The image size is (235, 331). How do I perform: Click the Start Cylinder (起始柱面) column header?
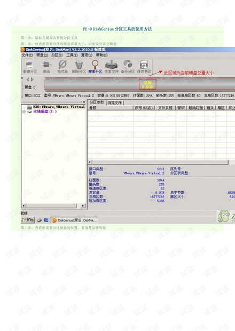pos(195,108)
